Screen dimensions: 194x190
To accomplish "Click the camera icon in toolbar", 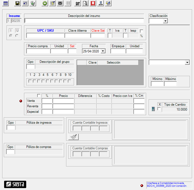I will coord(60,3).
